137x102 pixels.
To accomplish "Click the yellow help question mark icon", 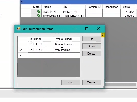I will pyautogui.click(x=103, y=35).
